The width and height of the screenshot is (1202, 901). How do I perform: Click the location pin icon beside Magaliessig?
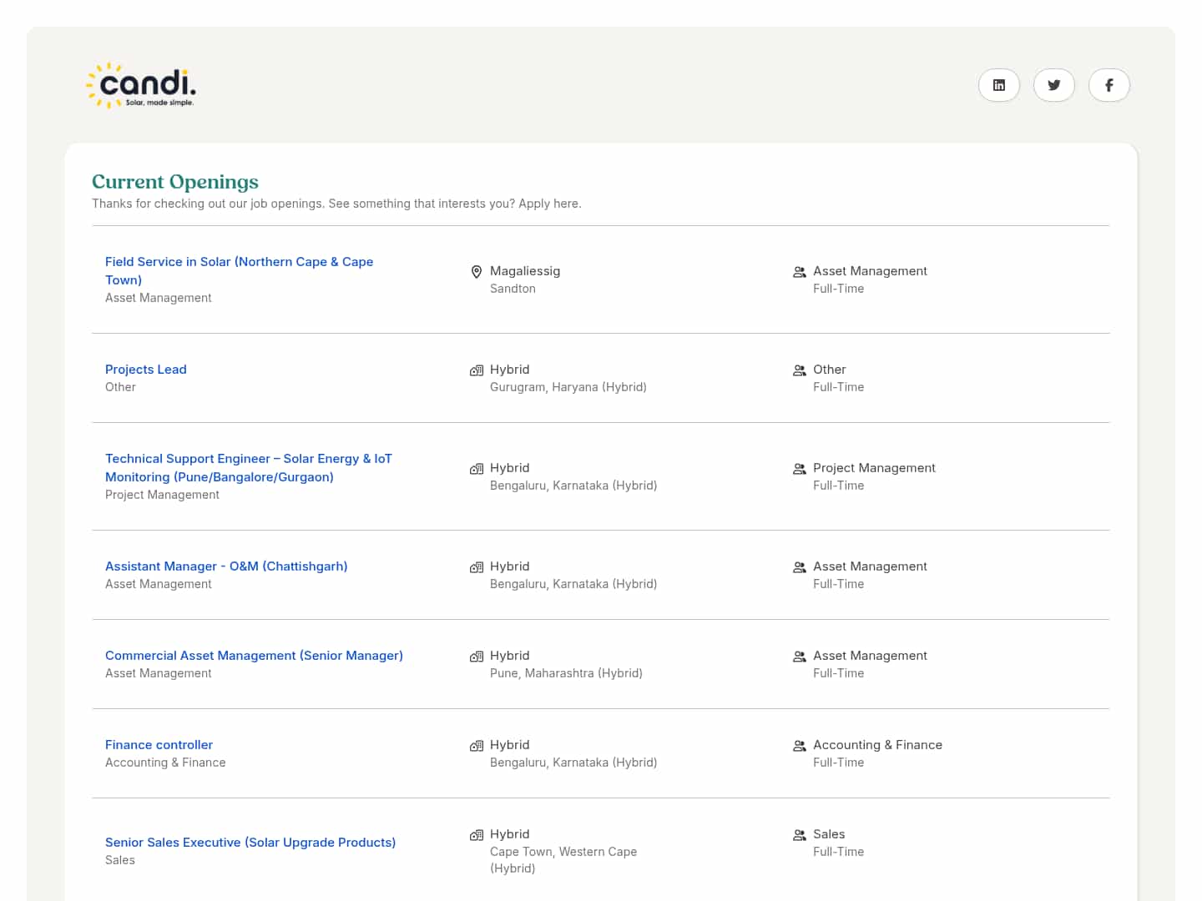coord(477,272)
